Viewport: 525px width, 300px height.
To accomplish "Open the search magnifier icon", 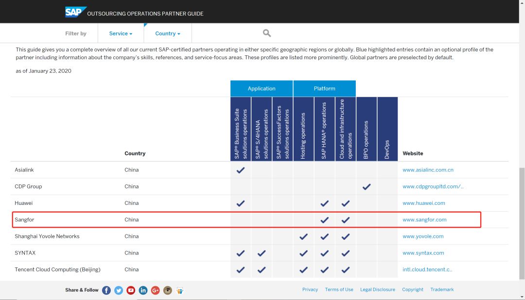I will pyautogui.click(x=266, y=33).
